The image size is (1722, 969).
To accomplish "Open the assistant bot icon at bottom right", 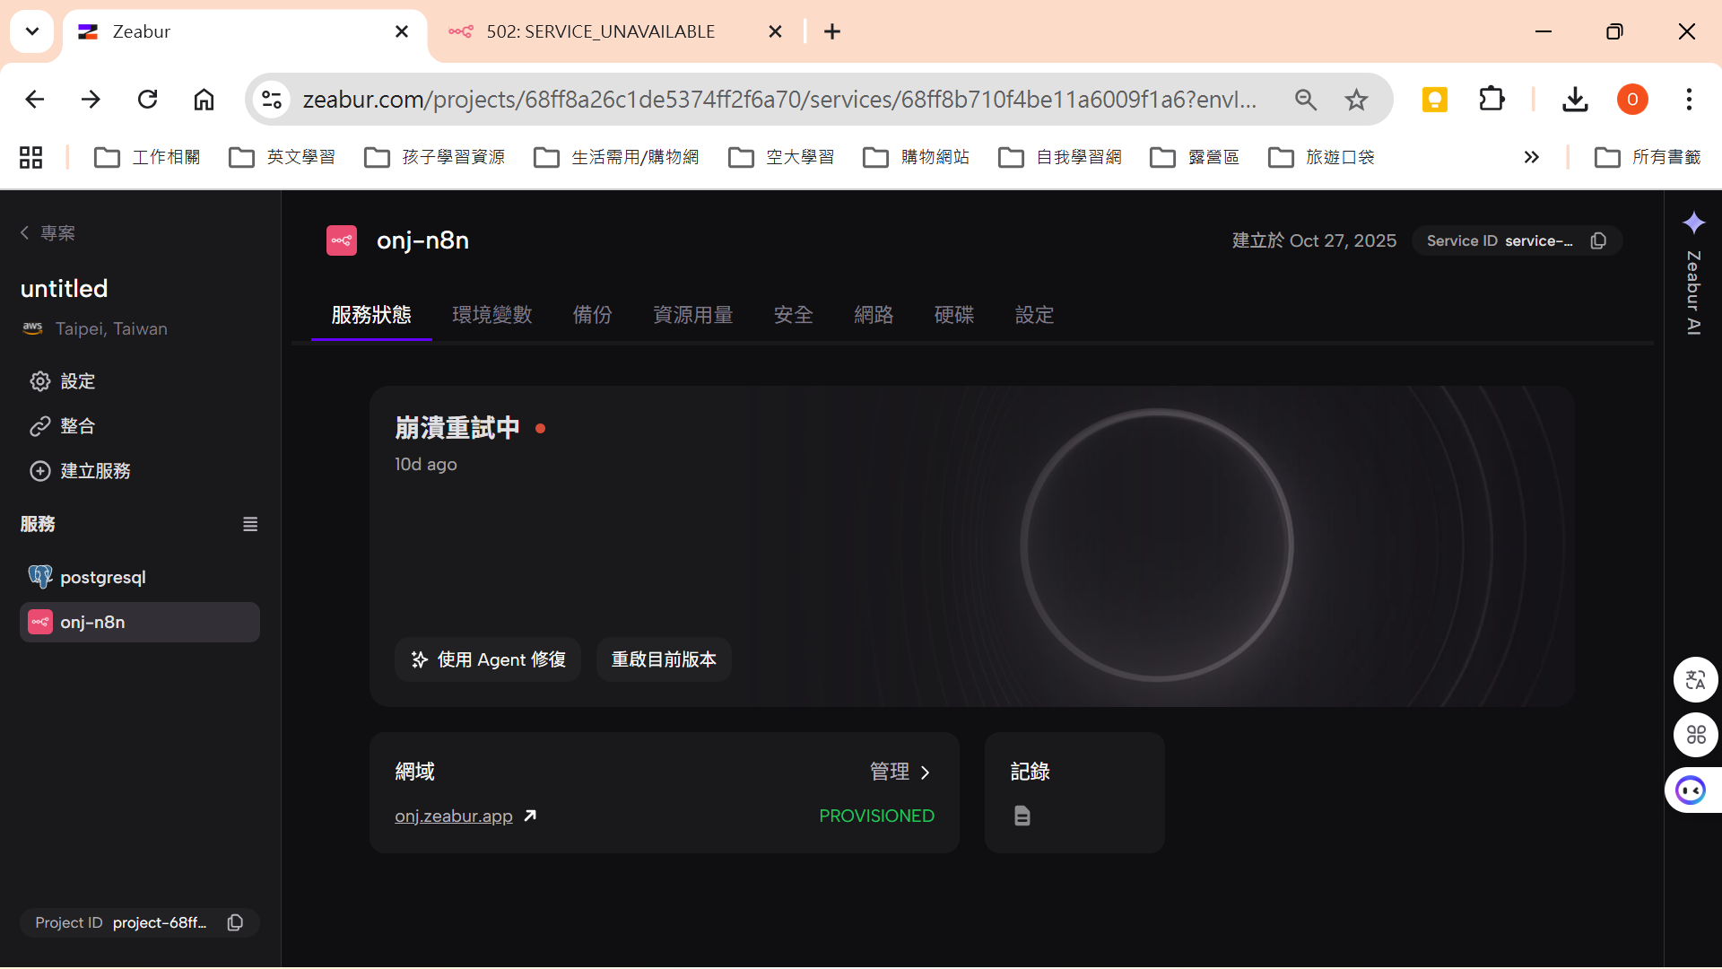I will point(1690,790).
